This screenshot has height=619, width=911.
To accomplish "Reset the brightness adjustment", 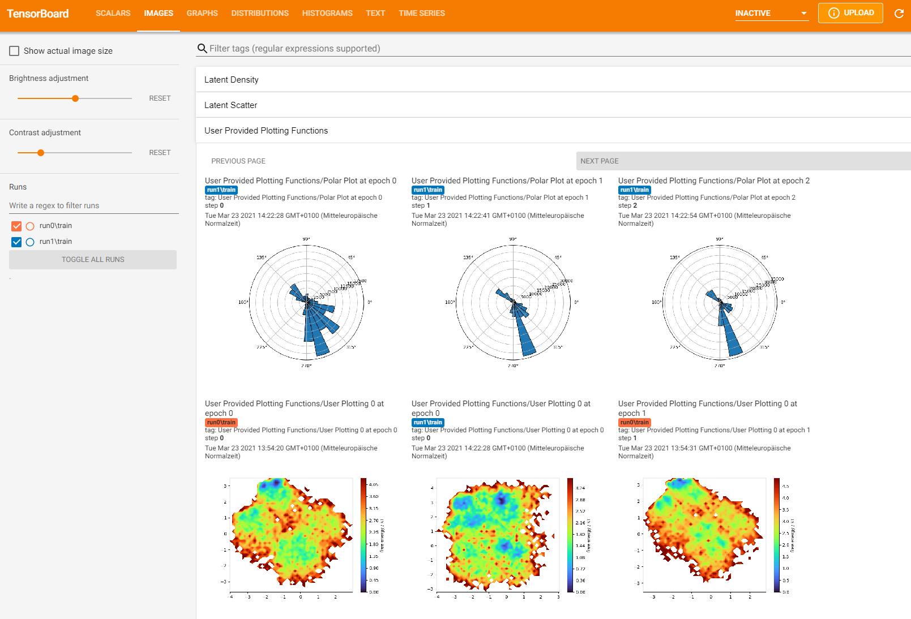I will (x=160, y=98).
